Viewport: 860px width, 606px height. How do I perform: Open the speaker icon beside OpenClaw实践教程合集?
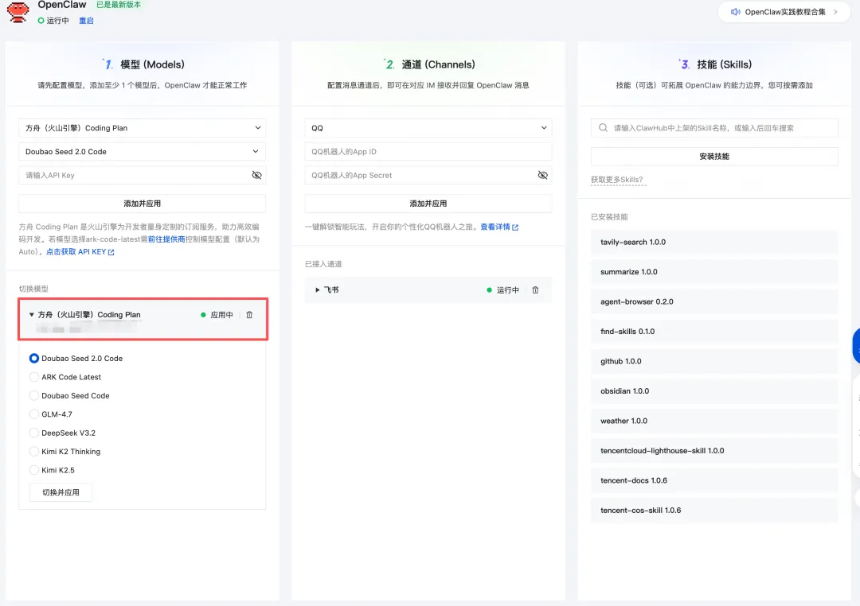point(735,11)
